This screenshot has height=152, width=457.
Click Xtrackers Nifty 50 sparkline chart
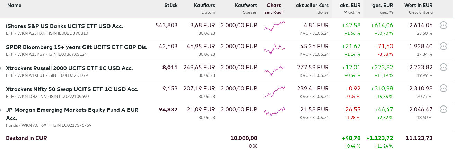274,91
